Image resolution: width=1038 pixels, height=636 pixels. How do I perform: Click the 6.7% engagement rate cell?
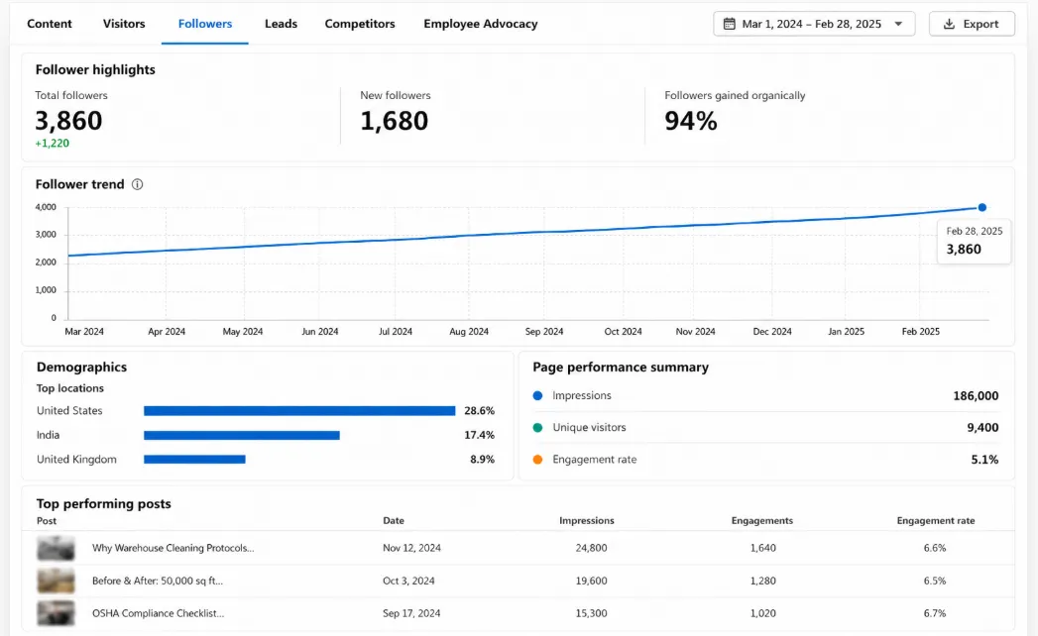pyautogui.click(x=935, y=613)
